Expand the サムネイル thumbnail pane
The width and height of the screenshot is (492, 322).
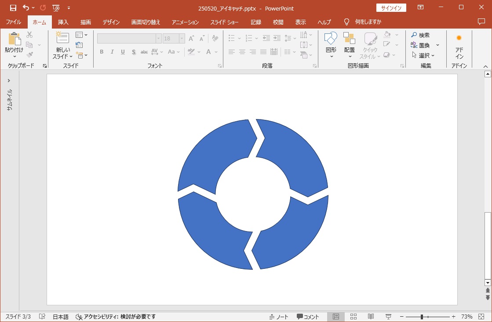9,80
